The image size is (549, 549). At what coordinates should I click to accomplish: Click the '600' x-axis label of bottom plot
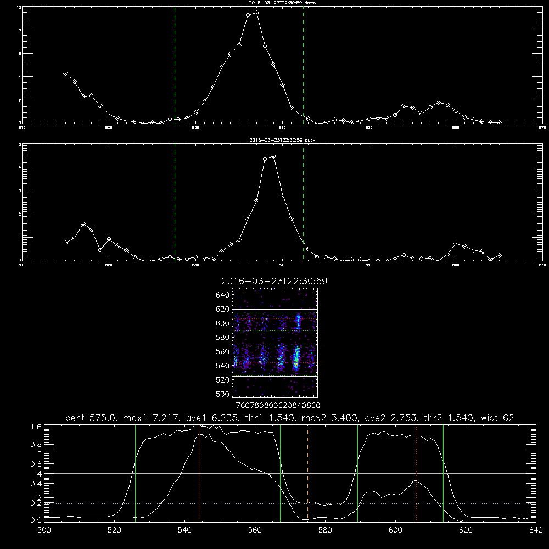395,530
